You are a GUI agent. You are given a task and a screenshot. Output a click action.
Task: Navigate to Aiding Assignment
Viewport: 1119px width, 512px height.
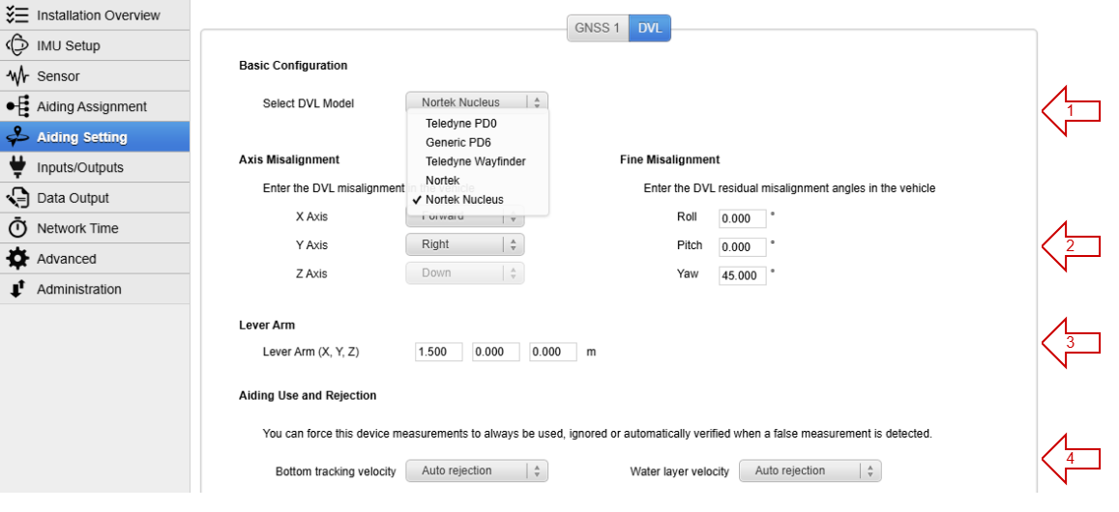(x=95, y=106)
